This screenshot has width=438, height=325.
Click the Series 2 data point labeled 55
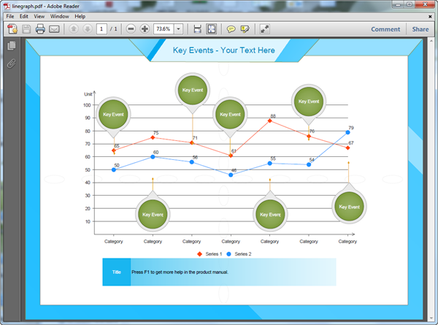[x=269, y=163]
